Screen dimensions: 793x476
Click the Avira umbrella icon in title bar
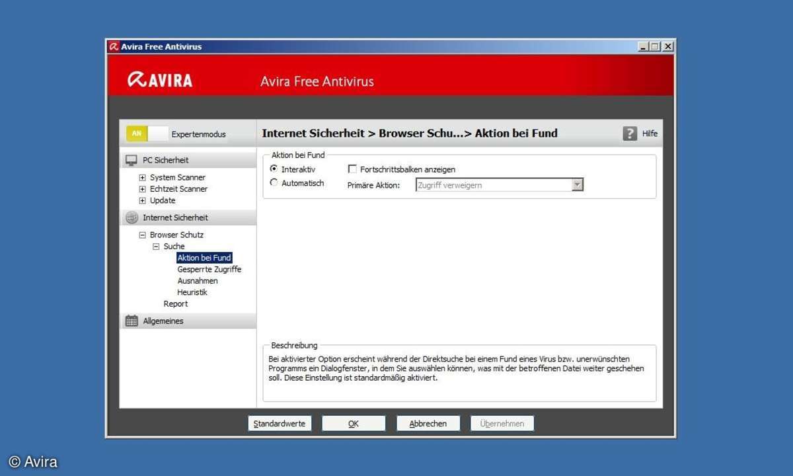pos(114,46)
